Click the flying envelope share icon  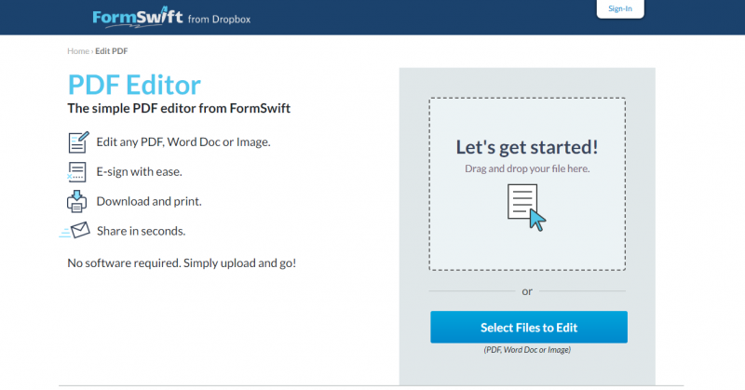pos(76,230)
